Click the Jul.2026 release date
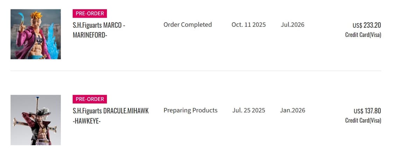 (x=292, y=25)
